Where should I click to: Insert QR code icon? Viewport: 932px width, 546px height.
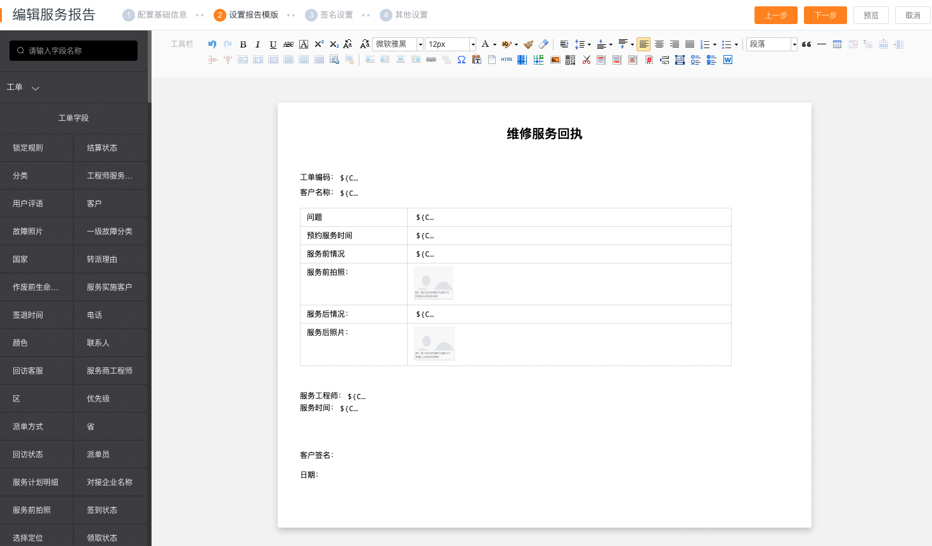pos(571,60)
